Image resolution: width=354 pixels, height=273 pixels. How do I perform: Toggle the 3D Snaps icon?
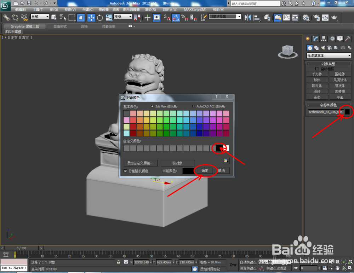pyautogui.click(x=167, y=18)
